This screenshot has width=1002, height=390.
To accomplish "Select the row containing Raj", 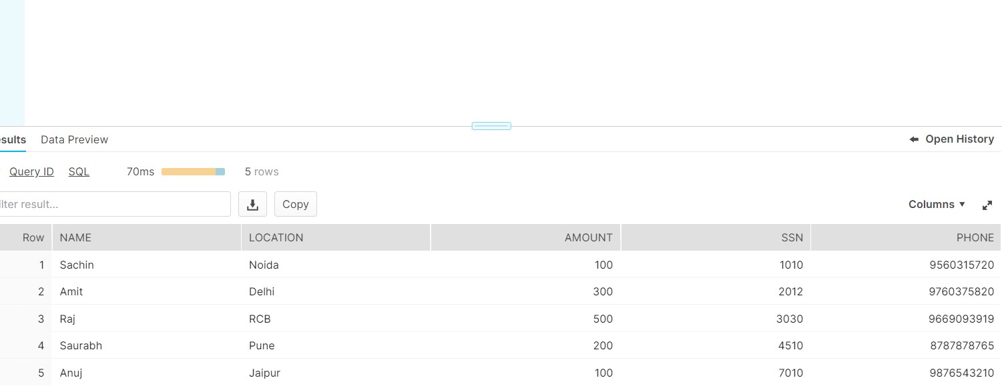I will (x=267, y=319).
